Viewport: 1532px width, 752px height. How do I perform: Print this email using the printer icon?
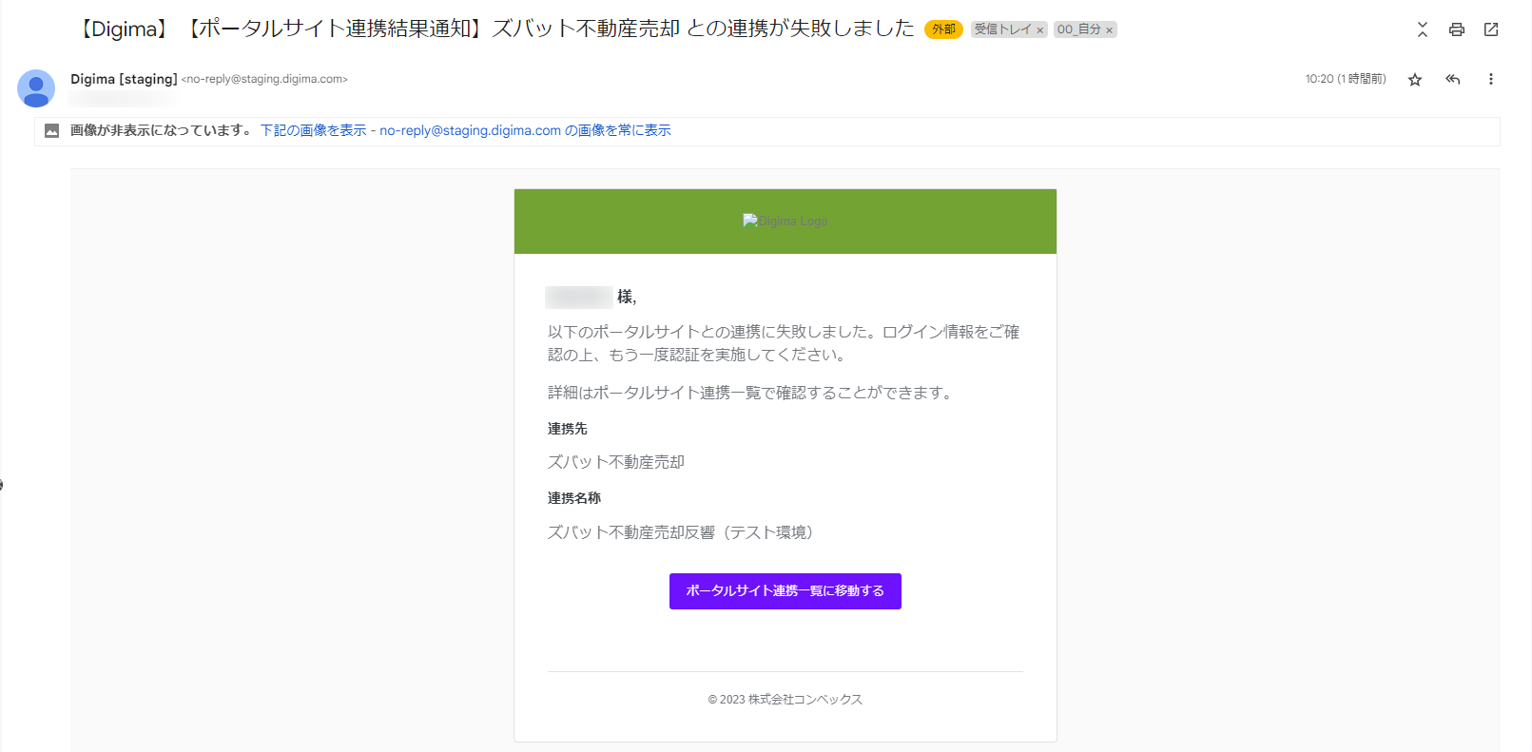point(1456,29)
